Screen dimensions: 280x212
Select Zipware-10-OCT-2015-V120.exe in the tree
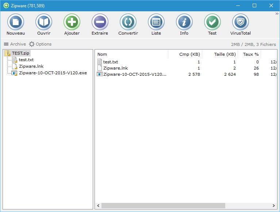[53, 73]
